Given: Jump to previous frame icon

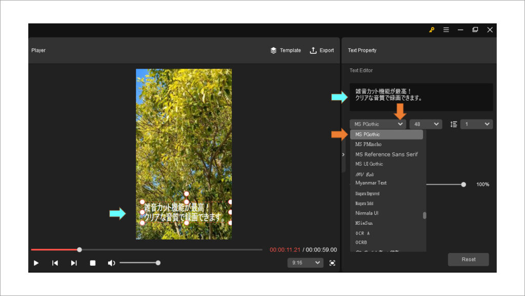Looking at the screenshot, I should (54, 263).
